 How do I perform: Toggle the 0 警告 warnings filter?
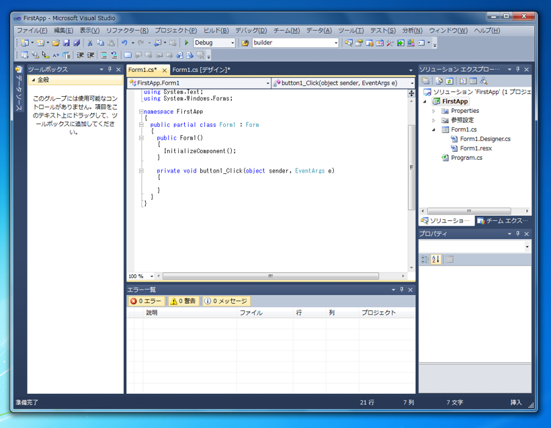pos(184,301)
